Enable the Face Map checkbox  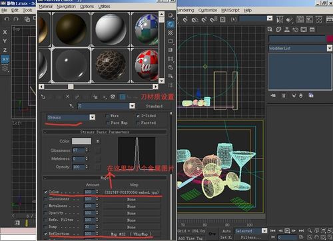[x=108, y=123]
